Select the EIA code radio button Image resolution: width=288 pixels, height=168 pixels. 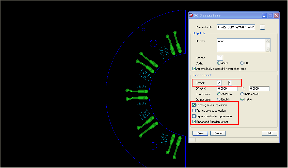(242, 63)
